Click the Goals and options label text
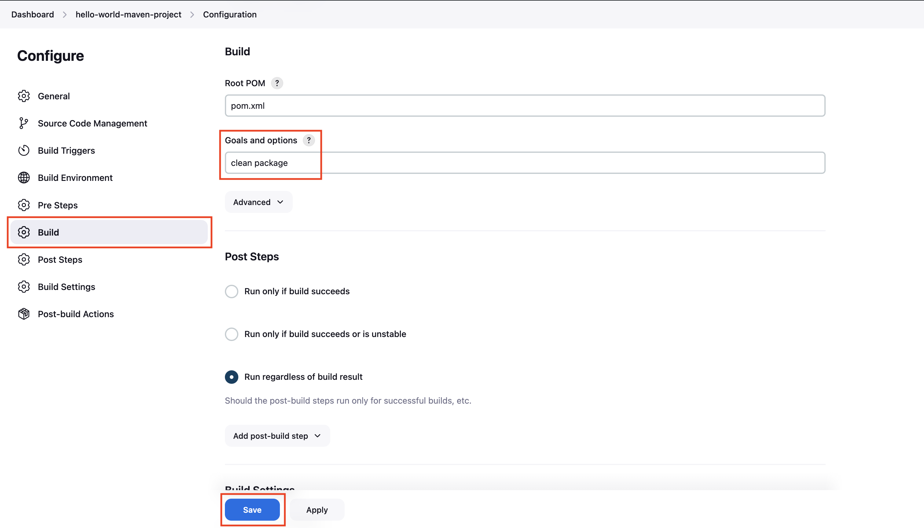Viewport: 924px width, 528px height. 261,140
